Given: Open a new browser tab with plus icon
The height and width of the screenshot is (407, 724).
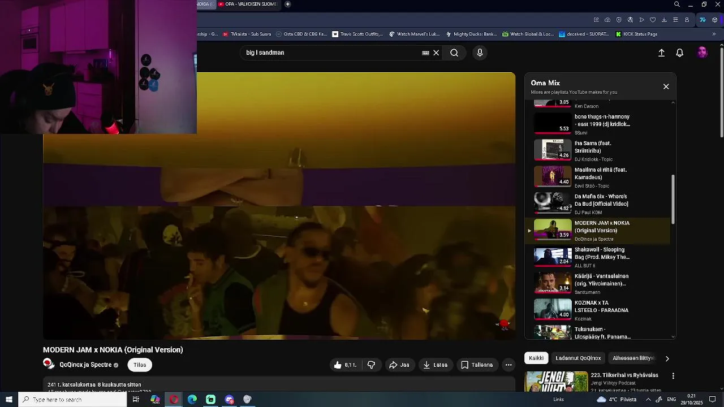Looking at the screenshot, I should pos(287,4).
